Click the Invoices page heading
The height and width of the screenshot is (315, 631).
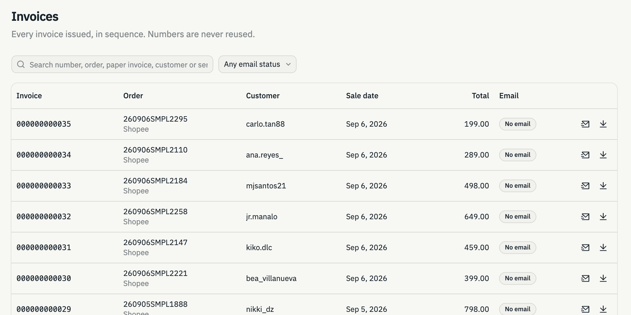coord(35,17)
